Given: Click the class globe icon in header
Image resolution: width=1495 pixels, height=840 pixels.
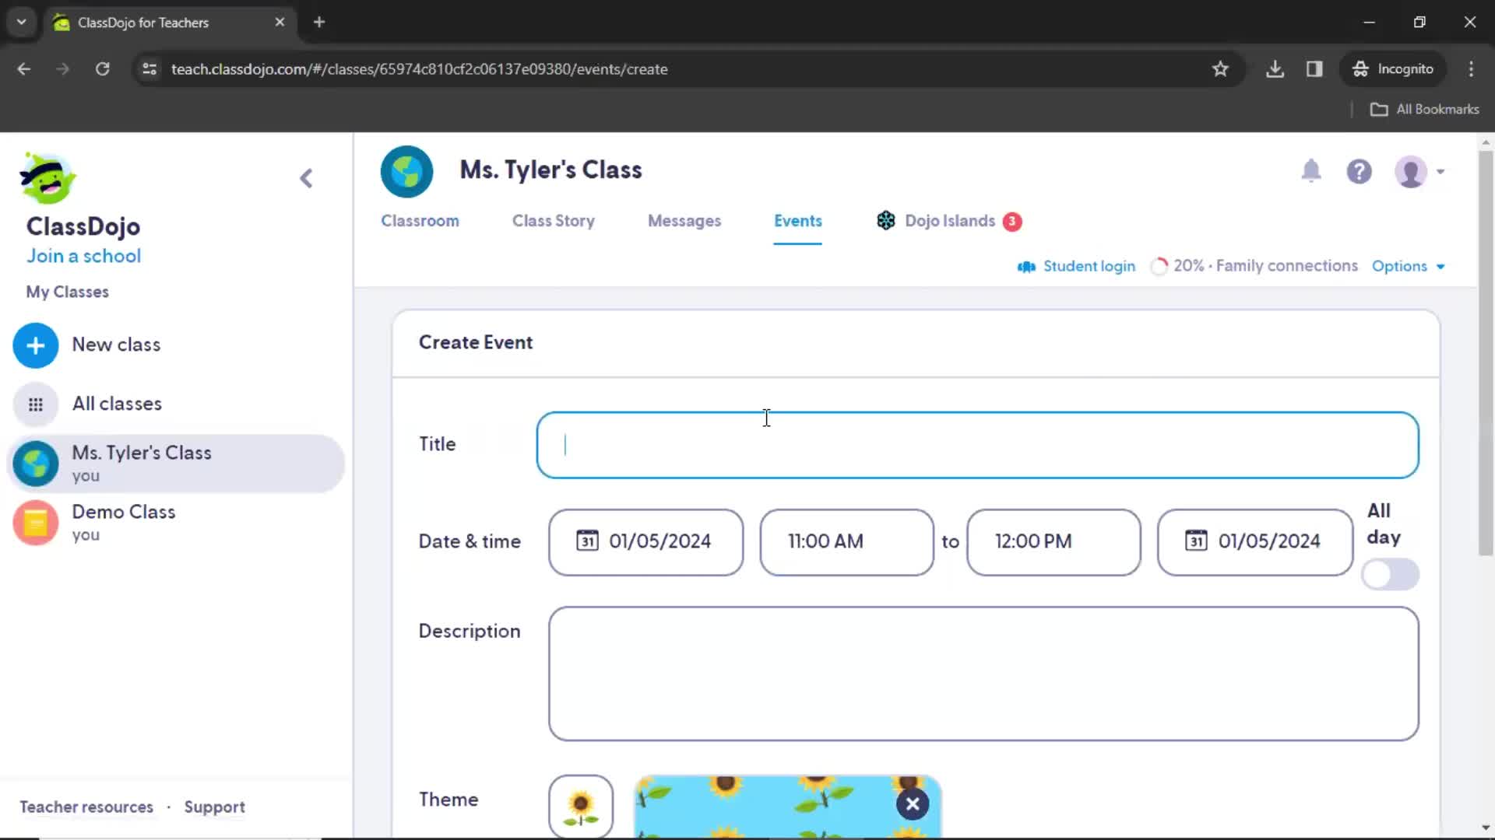Looking at the screenshot, I should pos(406,171).
